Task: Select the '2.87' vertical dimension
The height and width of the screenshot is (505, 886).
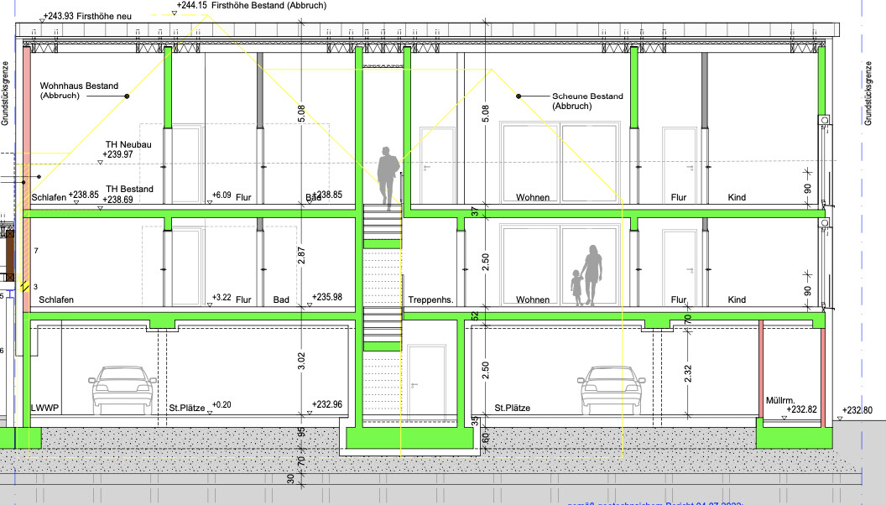Action: click(x=302, y=256)
